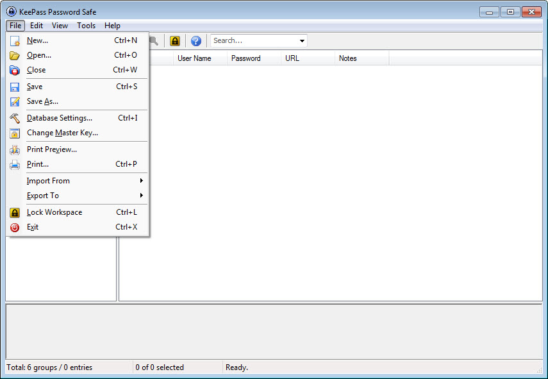
Task: Open the Tools menu
Action: (87, 26)
